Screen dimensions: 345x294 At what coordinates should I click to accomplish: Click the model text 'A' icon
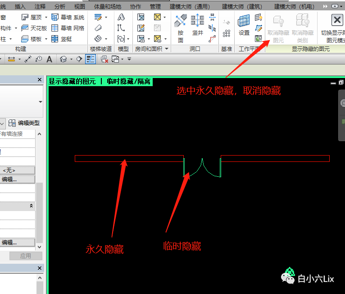coord(121,17)
